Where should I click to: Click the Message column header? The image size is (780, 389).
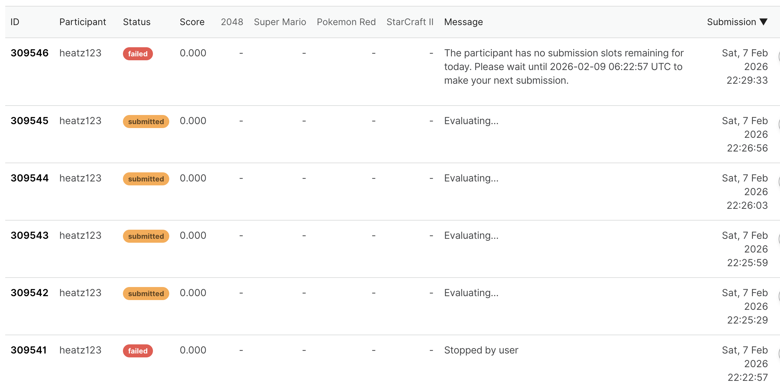(463, 22)
